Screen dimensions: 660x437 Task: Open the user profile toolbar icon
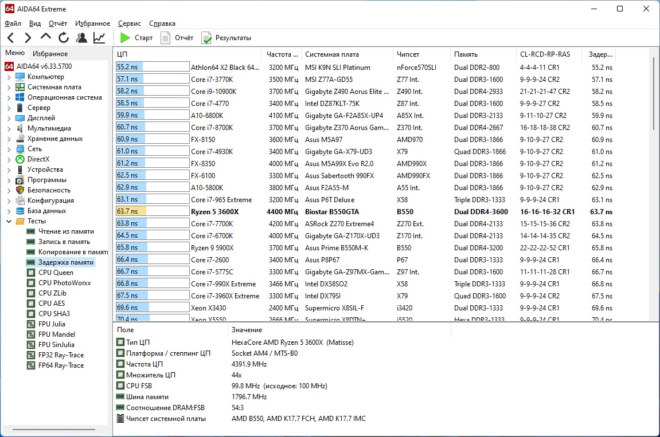pos(81,38)
